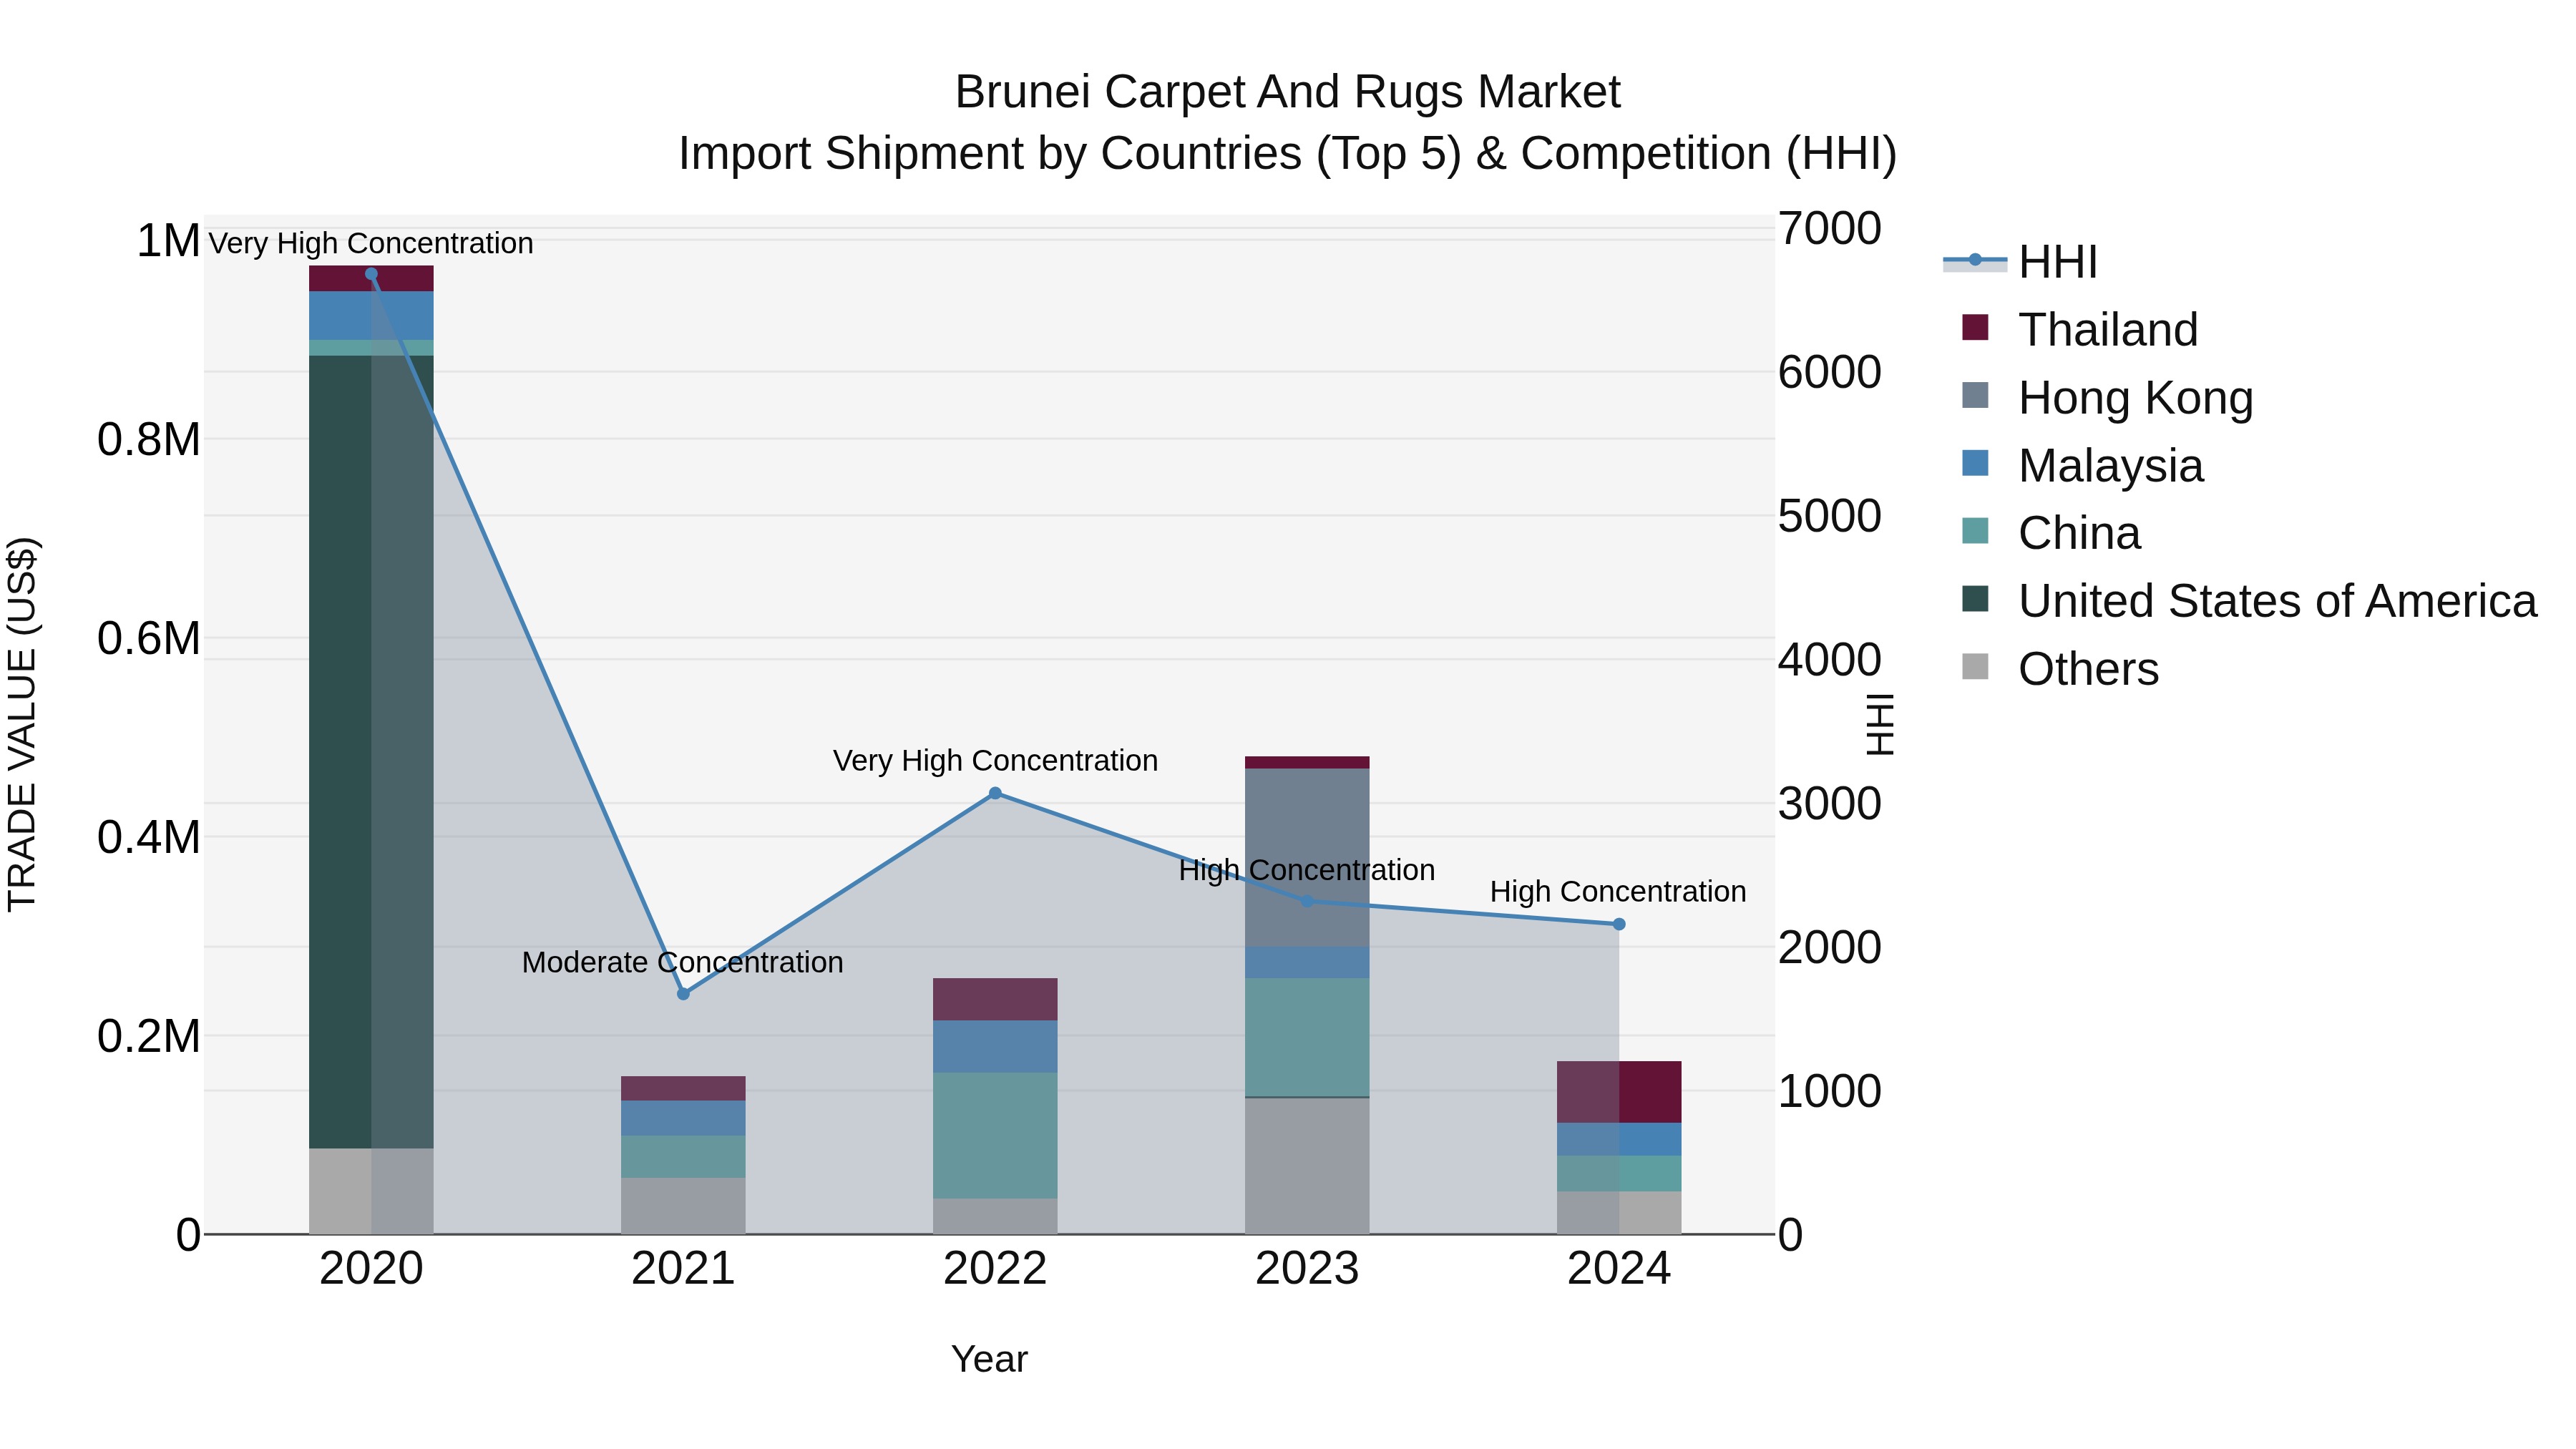Click the Thailand segment of 2024 bar

(x=1619, y=1092)
